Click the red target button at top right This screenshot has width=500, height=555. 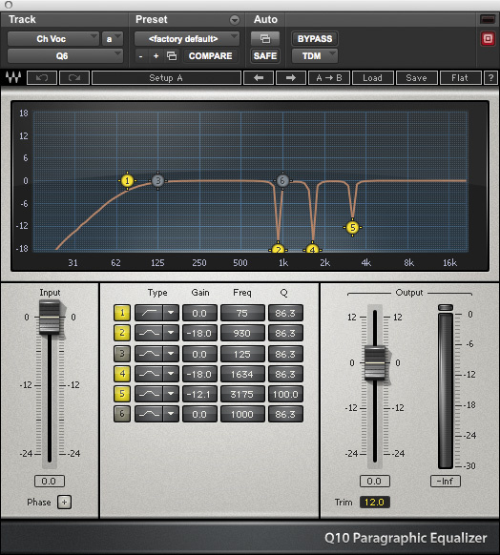(488, 38)
